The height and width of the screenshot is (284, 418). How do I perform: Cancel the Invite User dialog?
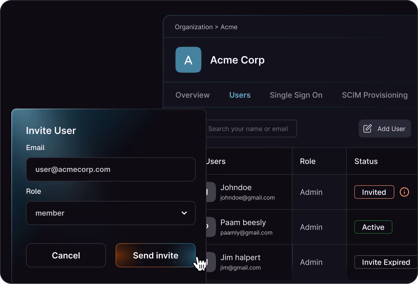66,255
